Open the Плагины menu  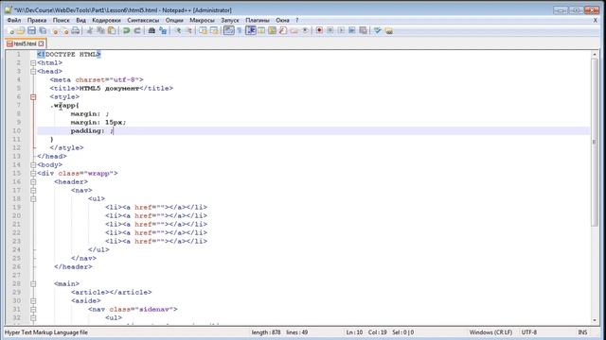(258, 20)
